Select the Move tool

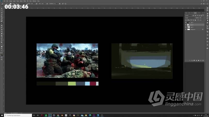pyautogui.click(x=2, y=8)
